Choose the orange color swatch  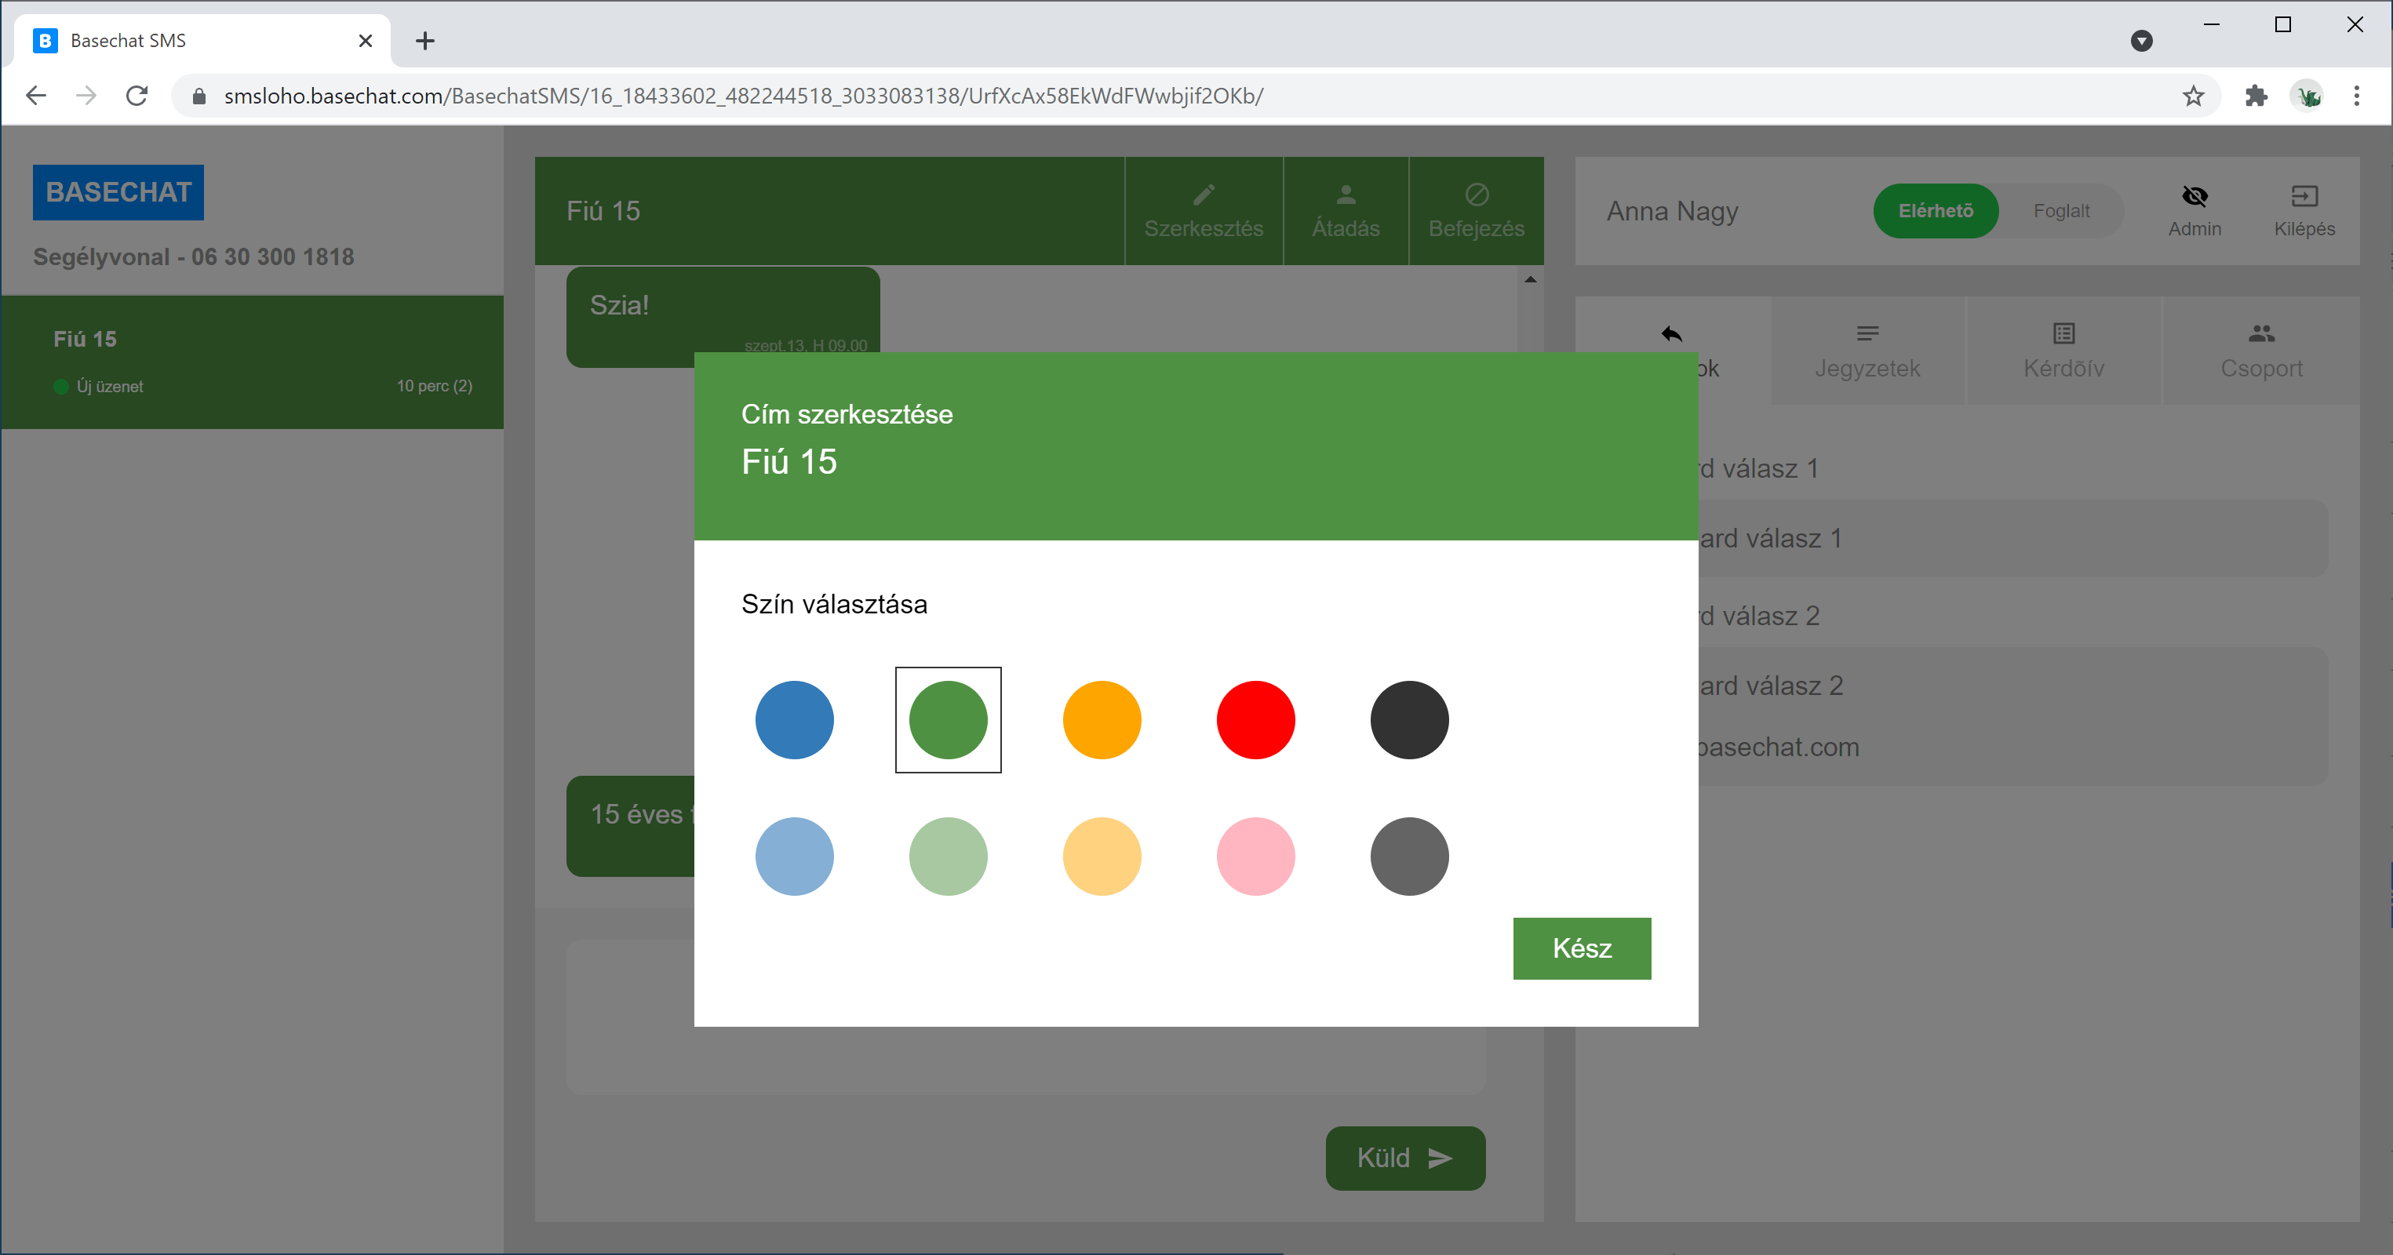pos(1102,720)
